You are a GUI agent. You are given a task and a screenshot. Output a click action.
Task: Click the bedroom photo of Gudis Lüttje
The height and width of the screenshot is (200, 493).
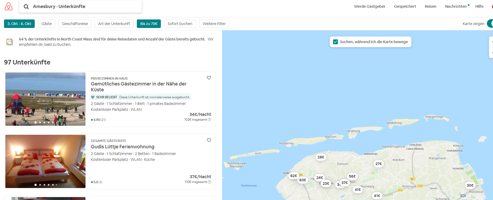pyautogui.click(x=45, y=161)
